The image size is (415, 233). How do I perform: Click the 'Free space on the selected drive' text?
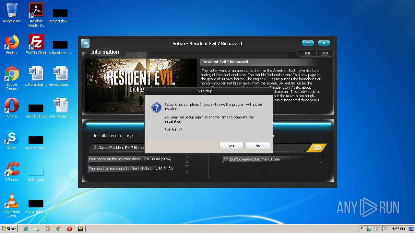tap(130, 159)
